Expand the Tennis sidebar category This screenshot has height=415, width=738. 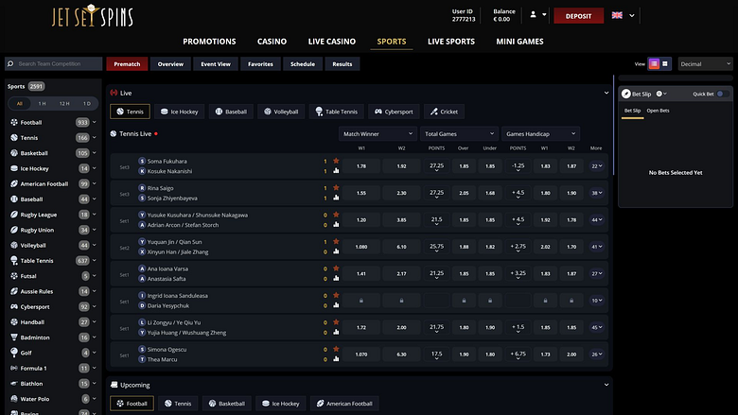[94, 138]
